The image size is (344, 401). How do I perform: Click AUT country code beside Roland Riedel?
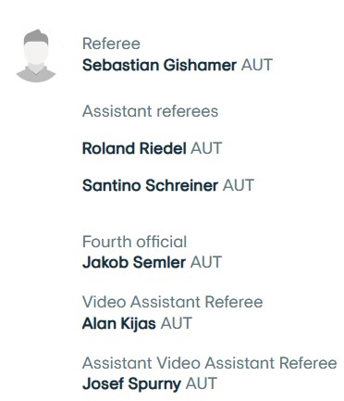tap(206, 148)
